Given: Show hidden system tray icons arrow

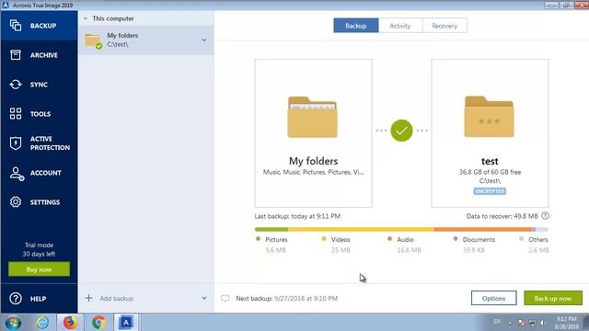Looking at the screenshot, I should coord(510,323).
